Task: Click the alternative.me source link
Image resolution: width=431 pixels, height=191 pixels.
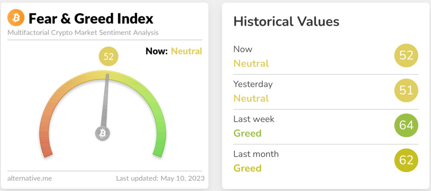Action: [30, 178]
